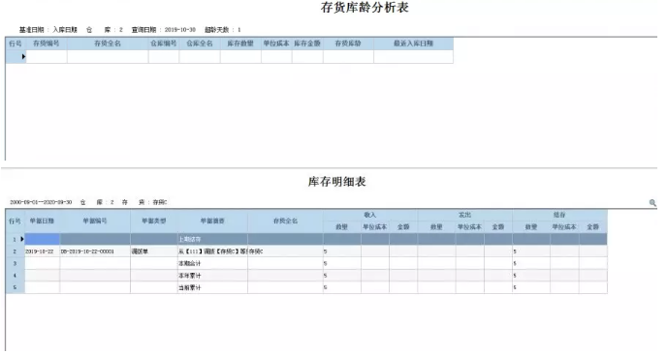Click the 基准日期 入库日期 label
This screenshot has height=354, width=668.
point(48,30)
